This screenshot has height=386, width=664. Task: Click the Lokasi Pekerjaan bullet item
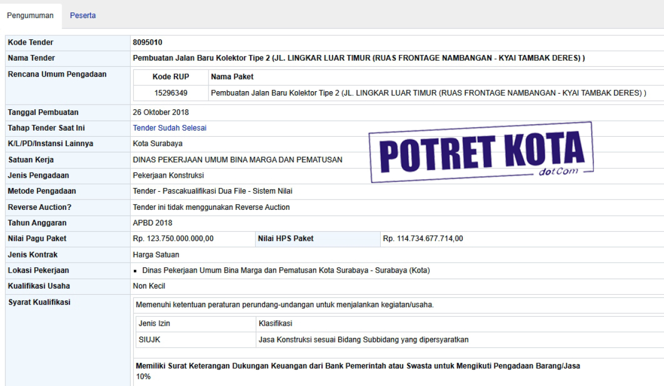[286, 270]
